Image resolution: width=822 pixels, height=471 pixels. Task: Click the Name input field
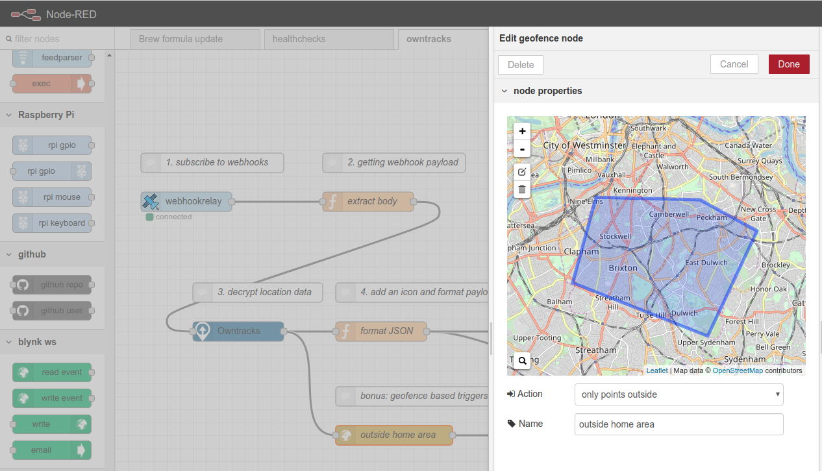pyautogui.click(x=679, y=424)
